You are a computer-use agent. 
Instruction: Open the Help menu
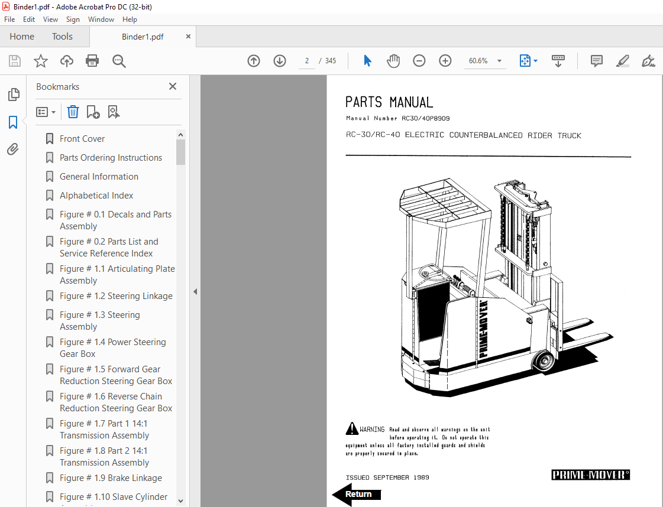pos(130,19)
